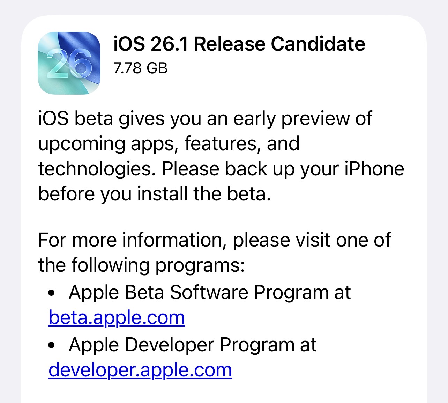Click the line upcoming apps, features, and
The image size is (448, 403).
click(169, 144)
